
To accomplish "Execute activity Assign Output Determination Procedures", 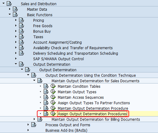I will tap(53, 114).
